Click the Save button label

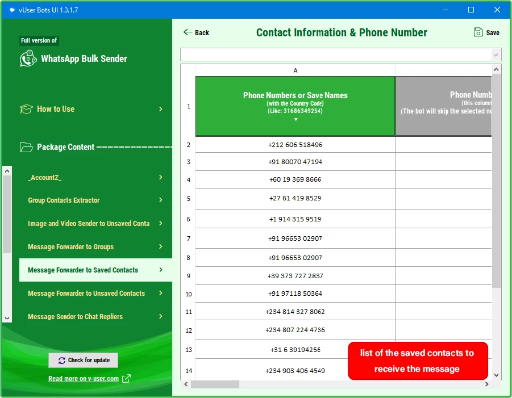493,32
